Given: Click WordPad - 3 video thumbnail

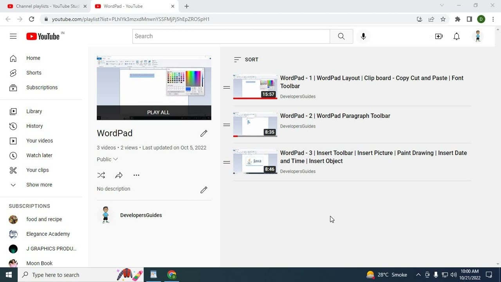Looking at the screenshot, I should (x=255, y=162).
